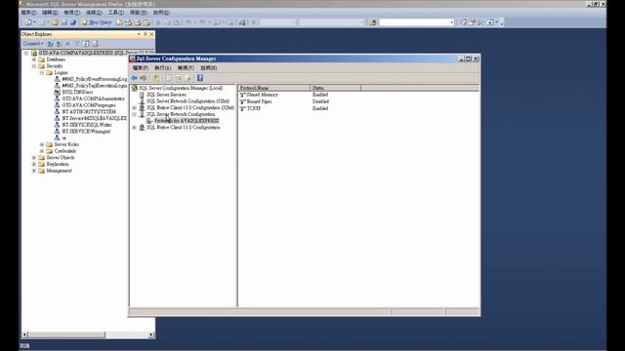Open 檔案(F) menu in Configuration Manager

(141, 68)
